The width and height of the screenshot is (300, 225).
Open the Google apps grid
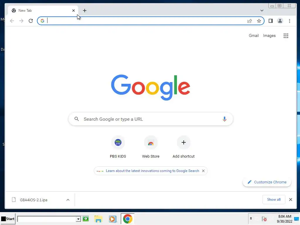pyautogui.click(x=286, y=35)
